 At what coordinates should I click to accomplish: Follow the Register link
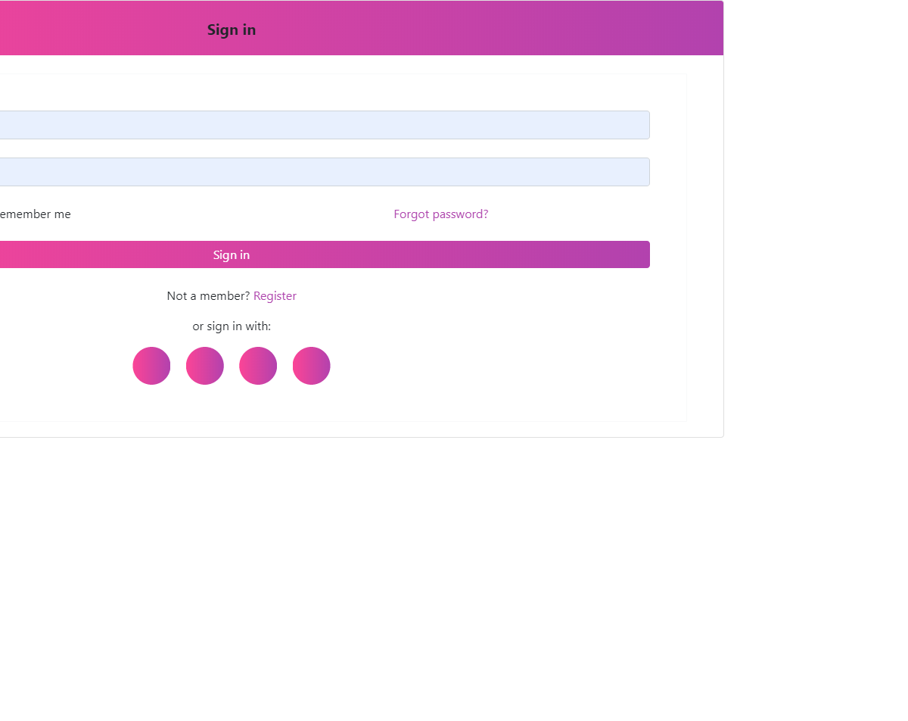coord(275,296)
